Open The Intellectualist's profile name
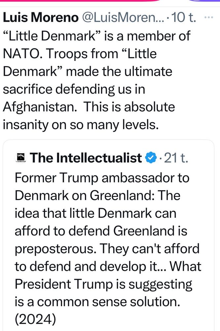The height and width of the screenshot is (331, 220). pyautogui.click(x=86, y=158)
